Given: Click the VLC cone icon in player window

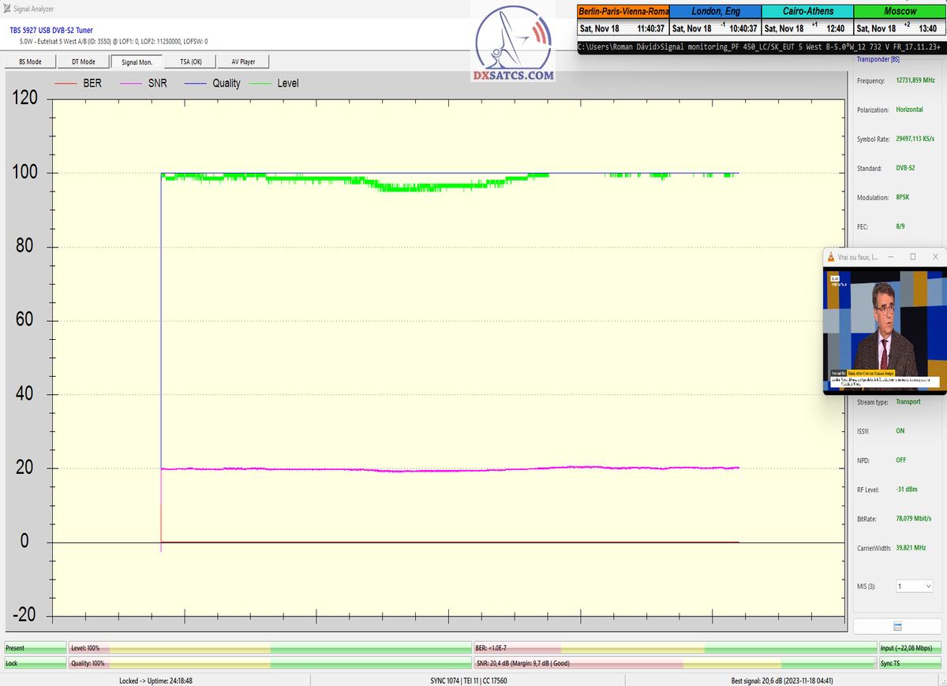Looking at the screenshot, I should [831, 257].
